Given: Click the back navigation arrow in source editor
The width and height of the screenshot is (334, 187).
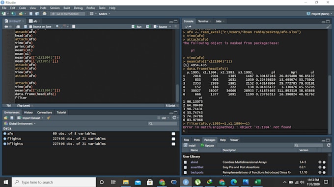Looking at the screenshot, I should [6, 26].
